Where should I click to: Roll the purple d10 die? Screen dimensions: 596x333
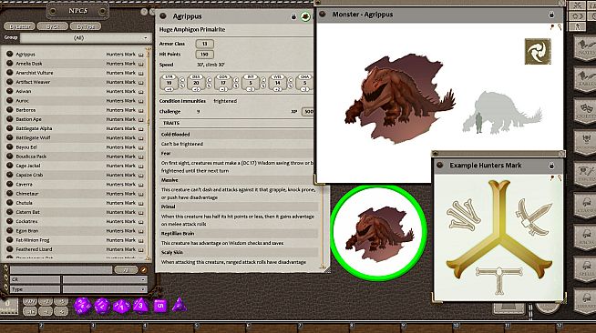pyautogui.click(x=121, y=306)
